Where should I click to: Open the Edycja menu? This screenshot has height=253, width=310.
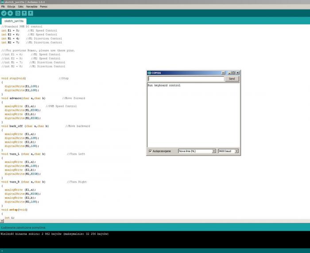(x=12, y=7)
